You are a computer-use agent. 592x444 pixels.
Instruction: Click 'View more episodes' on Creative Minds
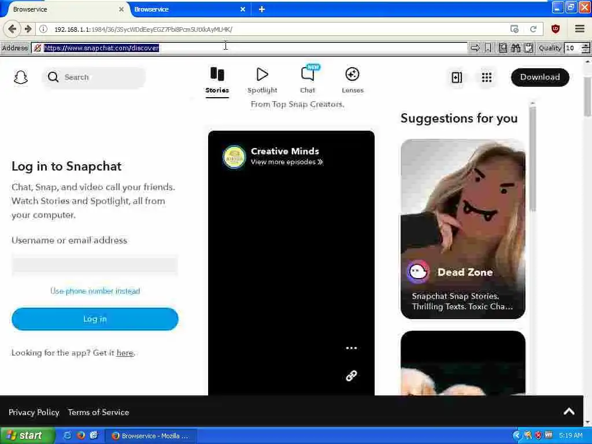coord(287,162)
